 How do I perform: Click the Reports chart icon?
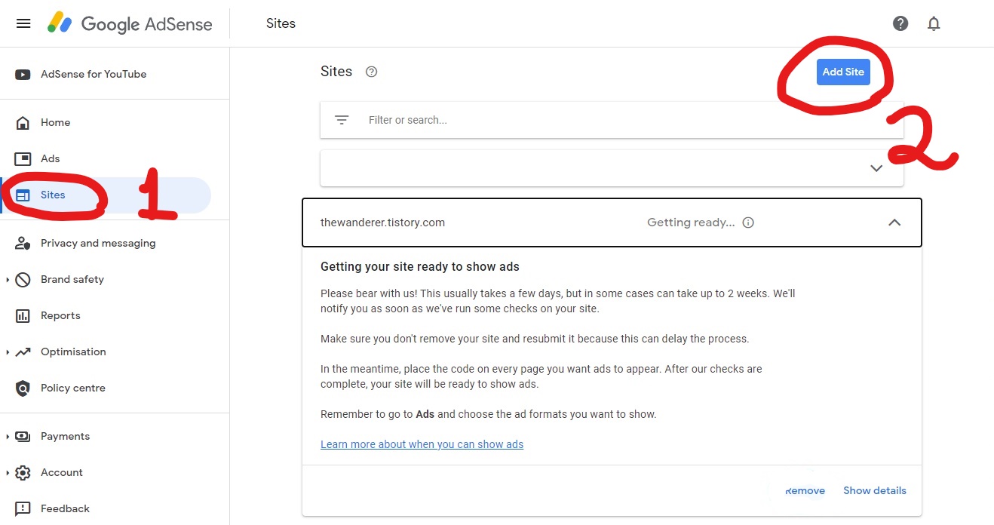pyautogui.click(x=23, y=316)
